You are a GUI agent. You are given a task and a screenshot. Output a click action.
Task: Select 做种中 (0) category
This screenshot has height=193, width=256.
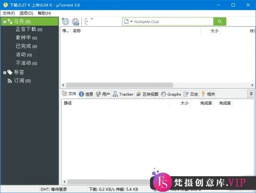click(26, 38)
